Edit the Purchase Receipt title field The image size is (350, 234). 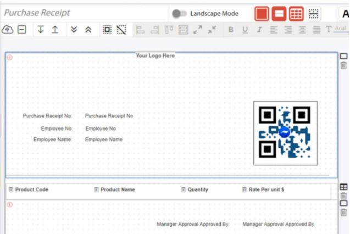pyautogui.click(x=85, y=13)
